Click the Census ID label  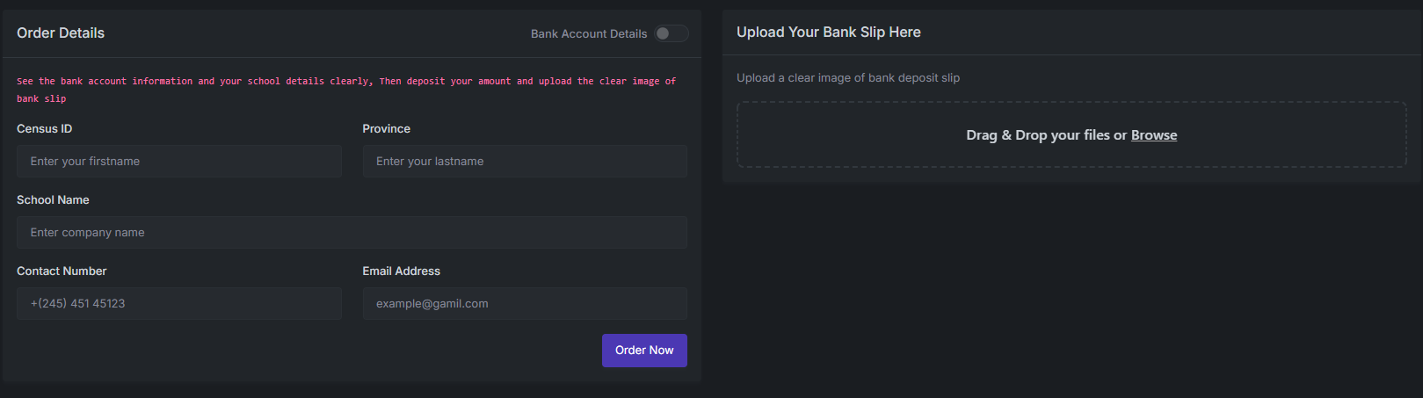(45, 129)
